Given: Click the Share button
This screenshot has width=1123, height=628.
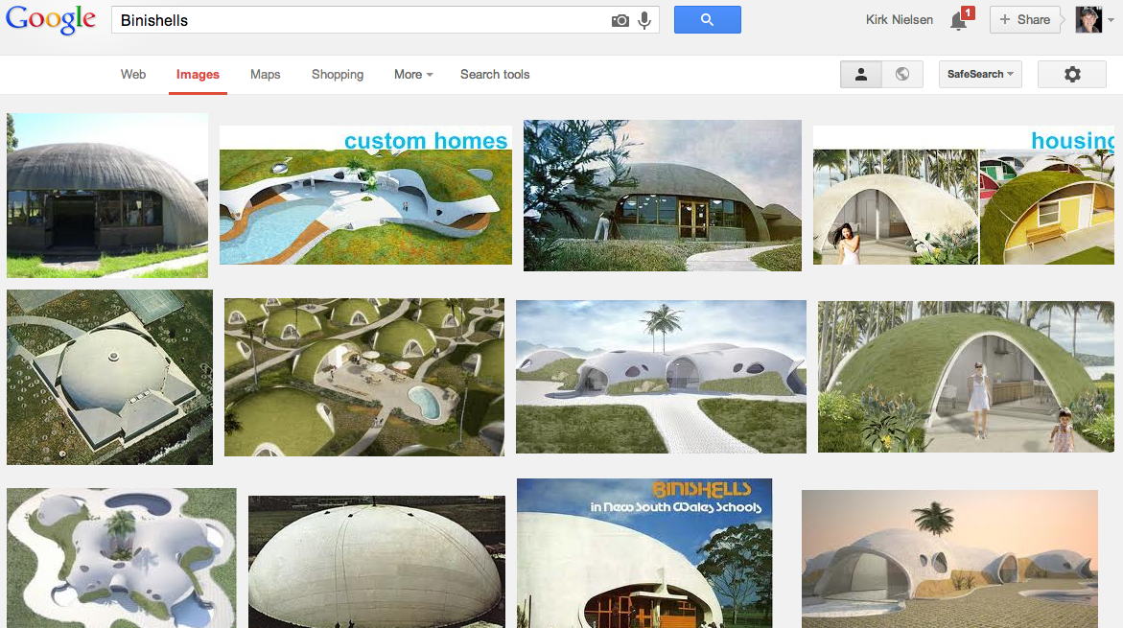Looking at the screenshot, I should point(1025,20).
